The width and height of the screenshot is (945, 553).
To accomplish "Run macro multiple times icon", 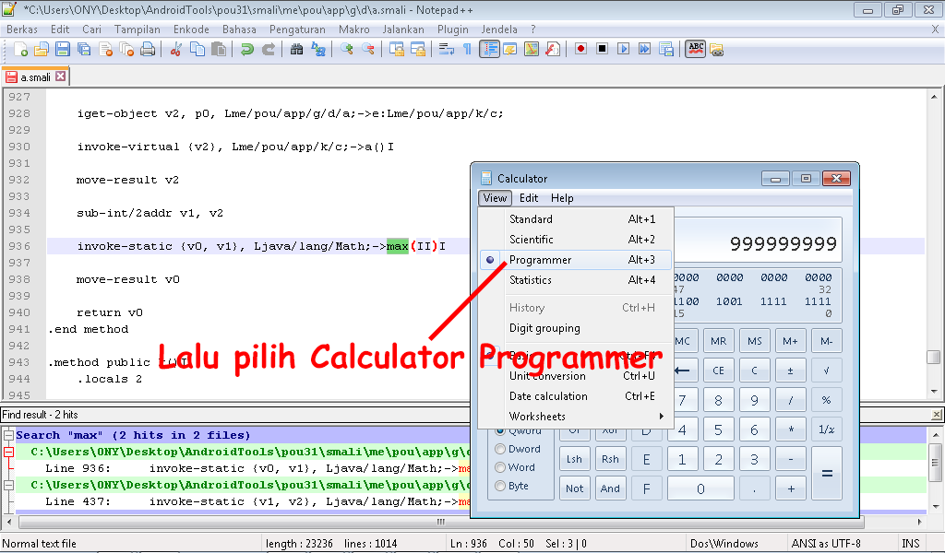I will tap(644, 50).
